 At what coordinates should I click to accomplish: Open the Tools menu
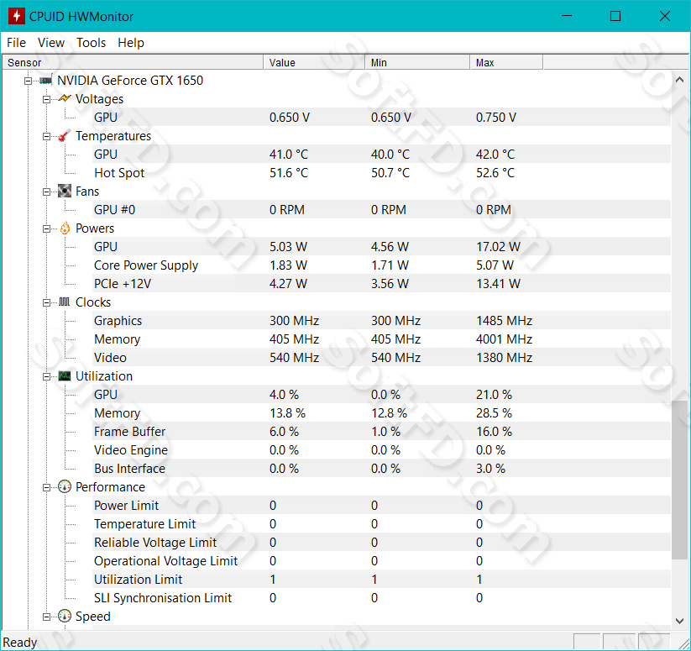[92, 43]
